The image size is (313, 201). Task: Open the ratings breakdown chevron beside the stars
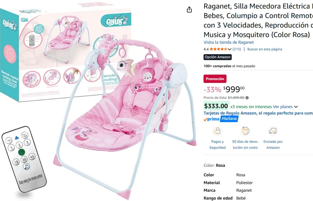point(229,49)
